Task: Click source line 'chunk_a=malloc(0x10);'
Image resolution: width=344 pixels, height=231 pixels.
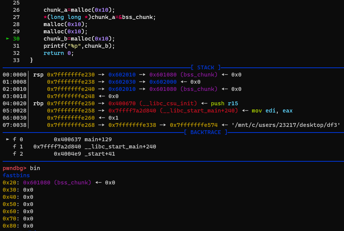Action: coord(79,10)
